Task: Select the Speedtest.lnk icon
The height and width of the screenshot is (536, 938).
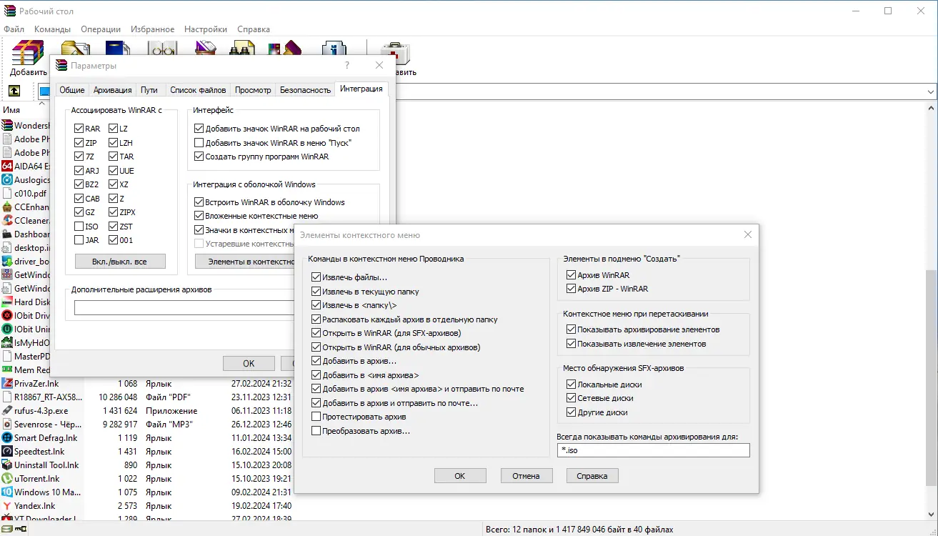Action: [x=8, y=451]
